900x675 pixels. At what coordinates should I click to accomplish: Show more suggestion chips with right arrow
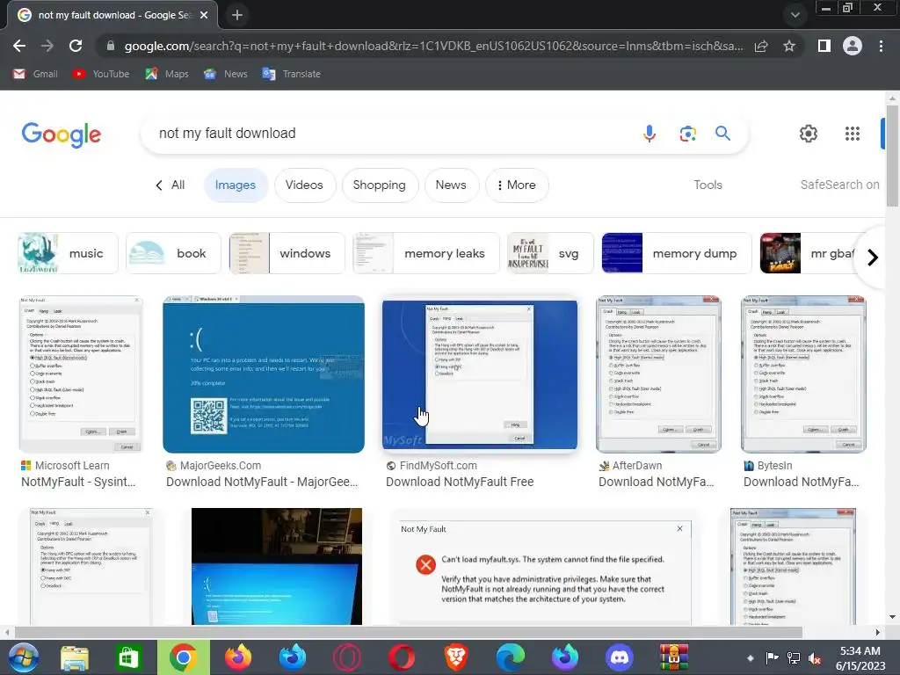tap(873, 258)
